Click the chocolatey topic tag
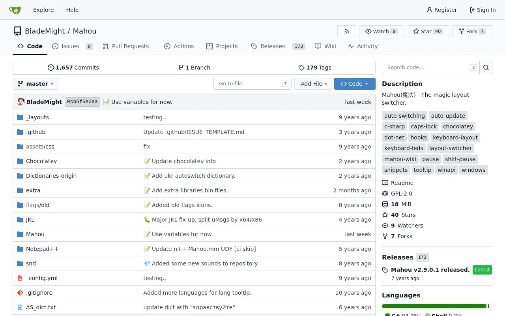This screenshot has height=316, width=505. tap(458, 126)
